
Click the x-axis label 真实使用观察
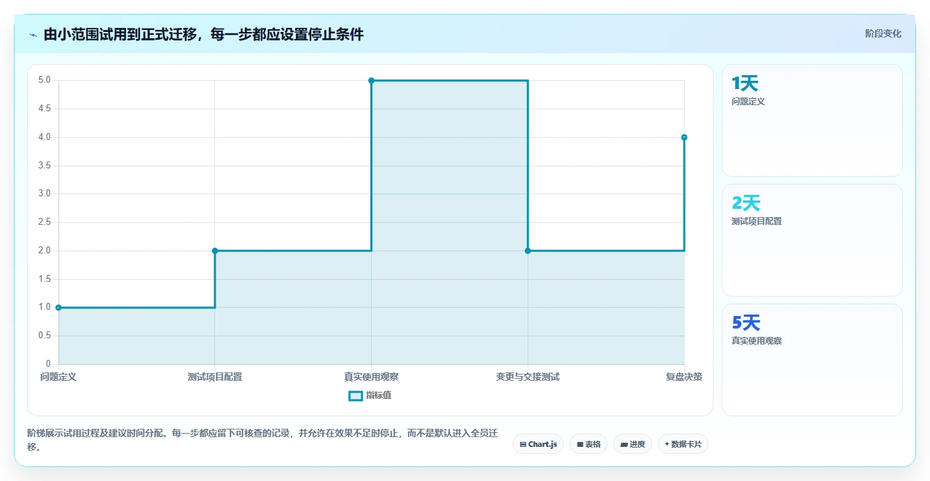[x=371, y=377]
